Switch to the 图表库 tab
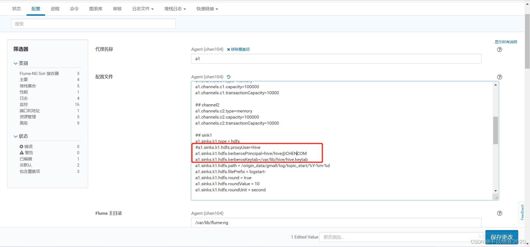530x247 pixels. click(96, 9)
